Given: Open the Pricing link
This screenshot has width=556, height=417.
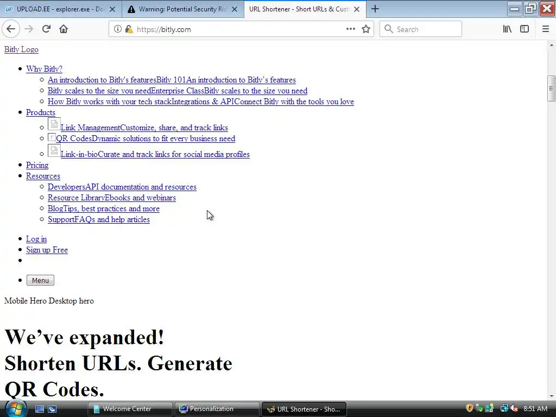Looking at the screenshot, I should click(x=37, y=165).
